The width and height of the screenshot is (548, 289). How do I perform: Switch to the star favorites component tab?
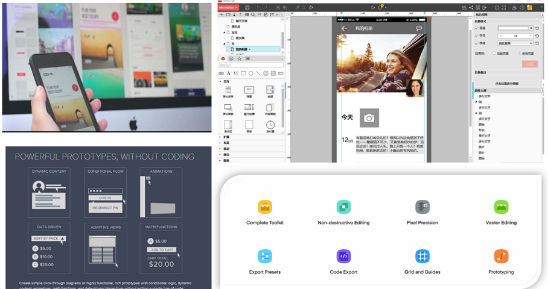point(240,58)
